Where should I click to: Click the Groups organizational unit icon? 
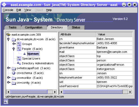tap(19, 44)
